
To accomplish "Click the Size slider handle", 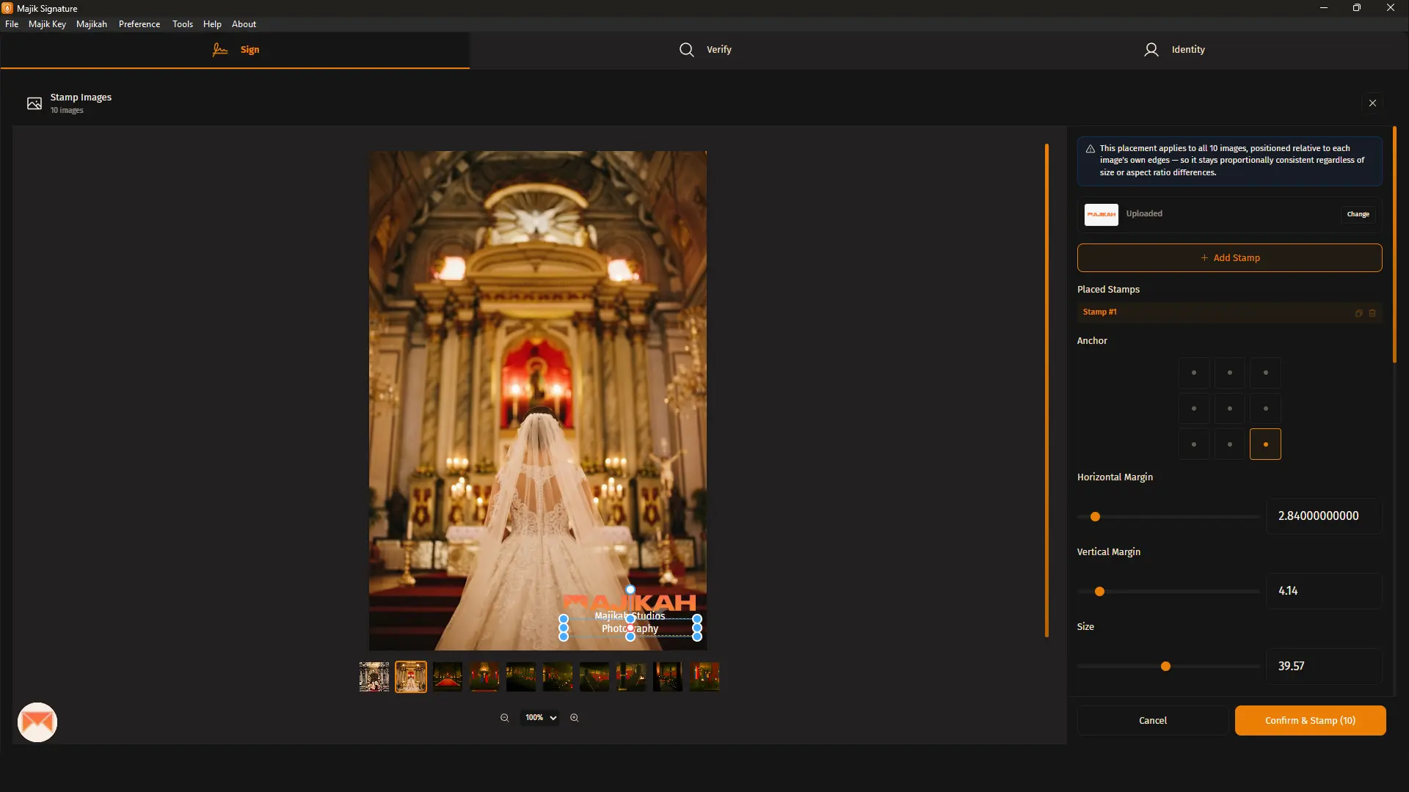I will pyautogui.click(x=1165, y=667).
